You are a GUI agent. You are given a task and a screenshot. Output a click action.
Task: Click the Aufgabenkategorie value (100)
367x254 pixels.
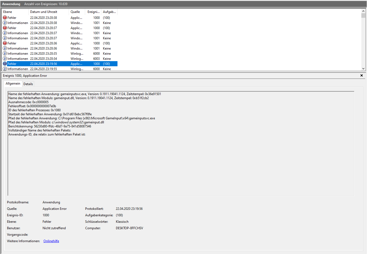[119, 215]
